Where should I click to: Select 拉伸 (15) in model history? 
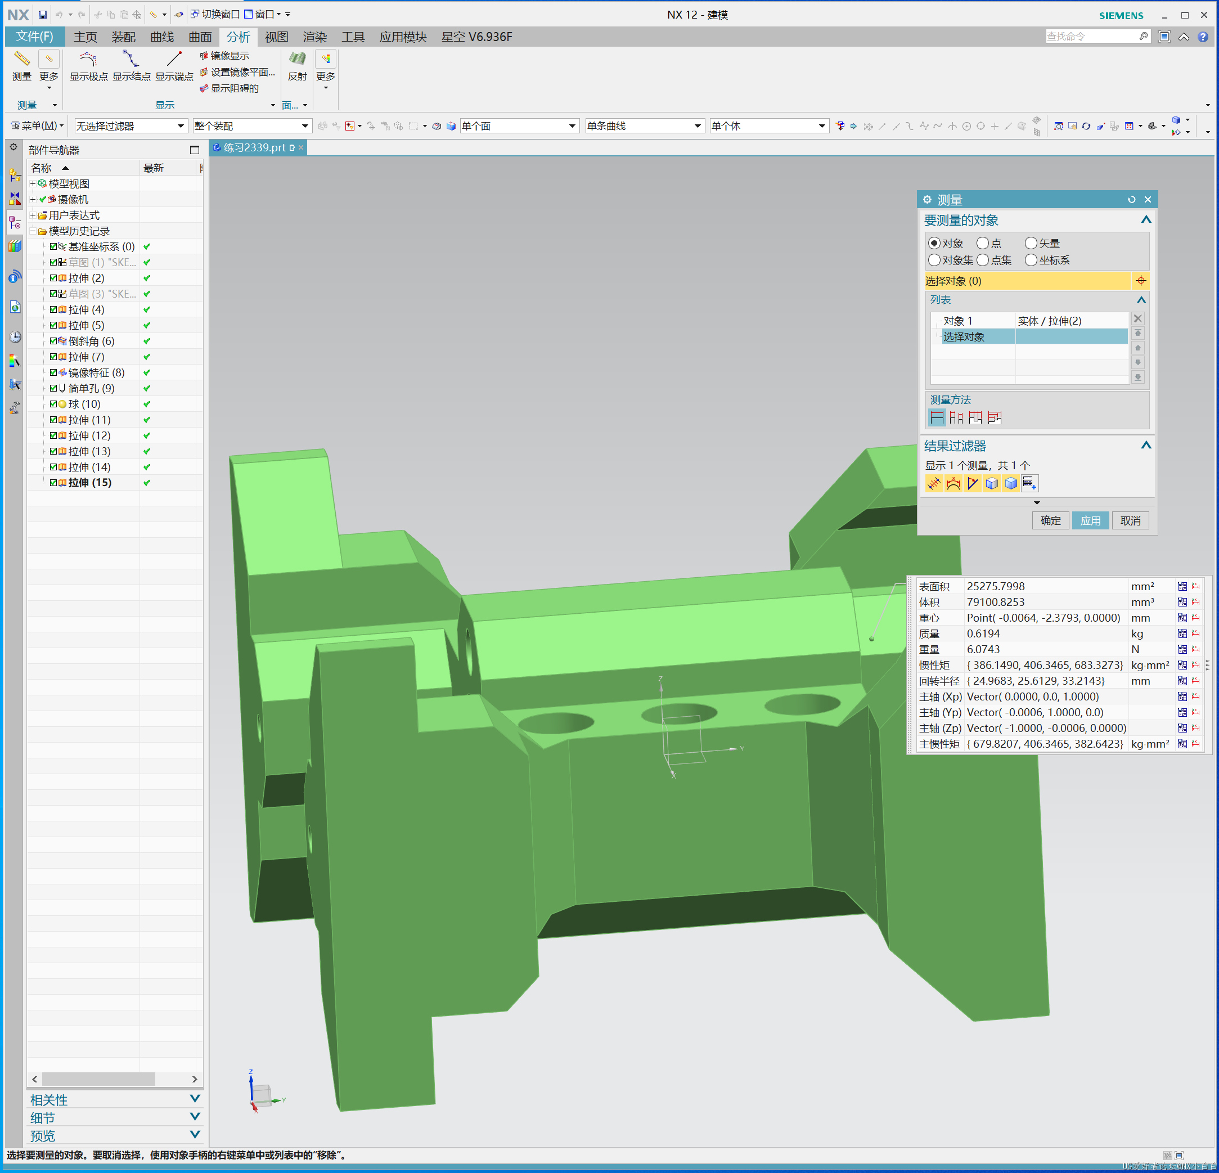point(89,483)
